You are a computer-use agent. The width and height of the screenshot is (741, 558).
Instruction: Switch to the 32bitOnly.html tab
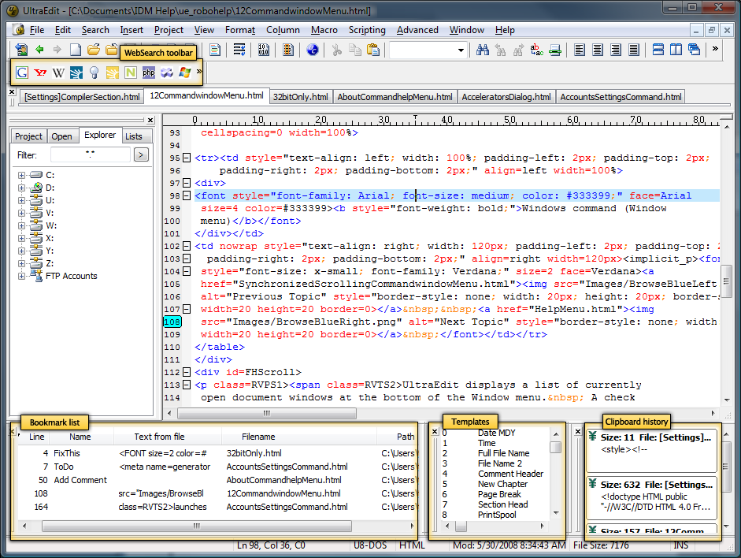301,97
